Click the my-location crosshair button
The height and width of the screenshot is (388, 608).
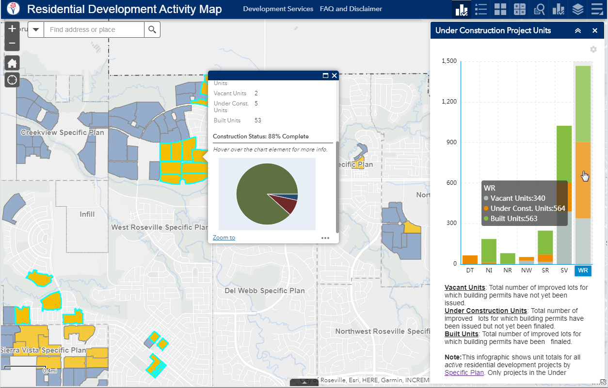[x=12, y=79]
